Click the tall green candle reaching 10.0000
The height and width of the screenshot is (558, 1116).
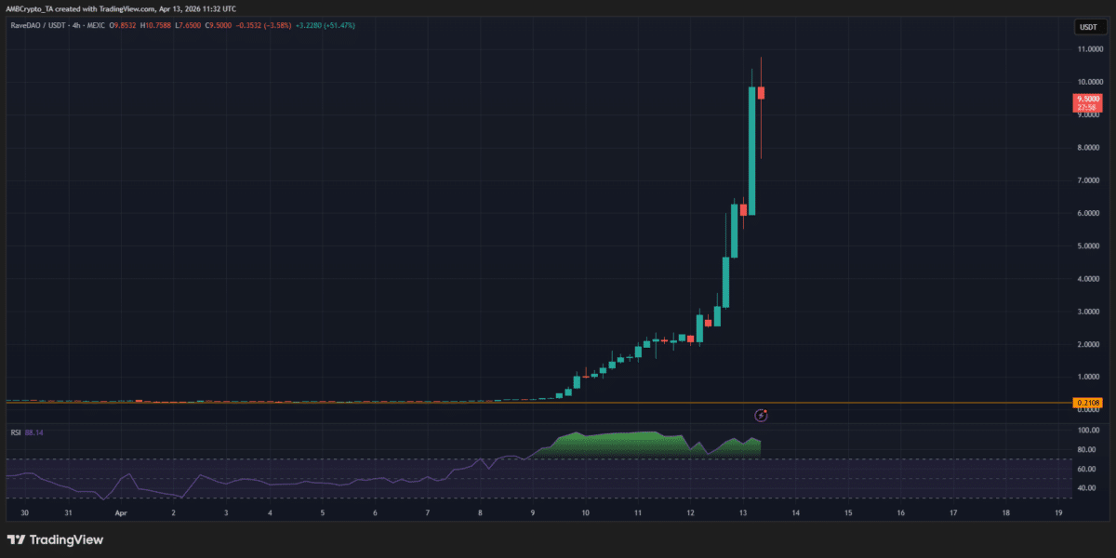pyautogui.click(x=751, y=151)
